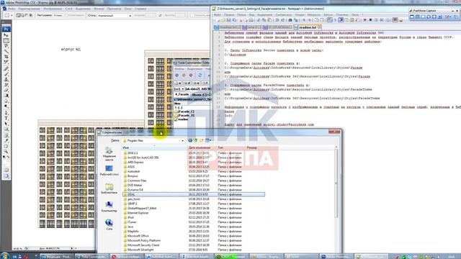
Task: Open the Фильтр menu in Photoshop
Action: pos(99,9)
